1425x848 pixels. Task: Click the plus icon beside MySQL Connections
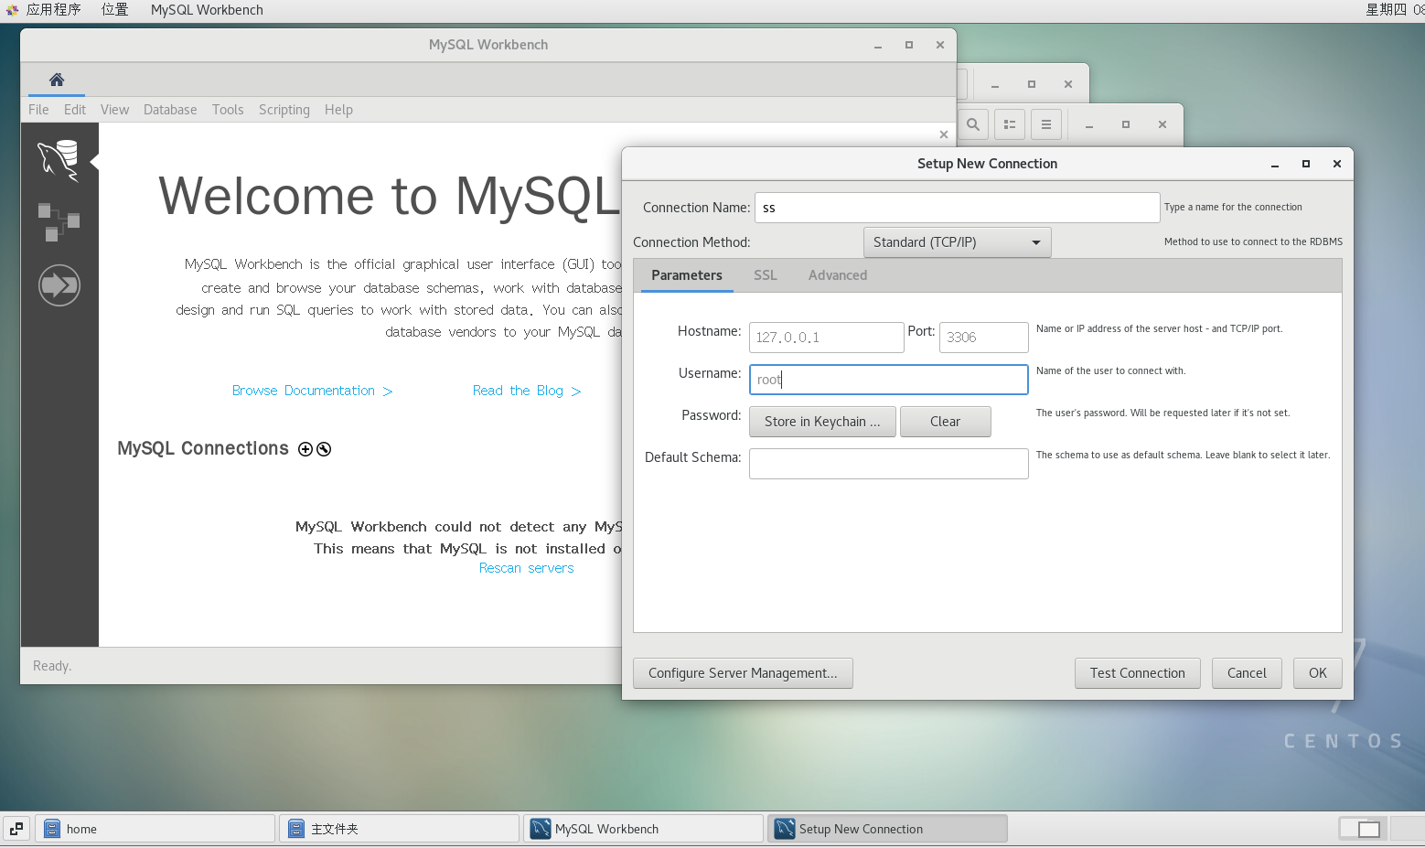pyautogui.click(x=305, y=448)
